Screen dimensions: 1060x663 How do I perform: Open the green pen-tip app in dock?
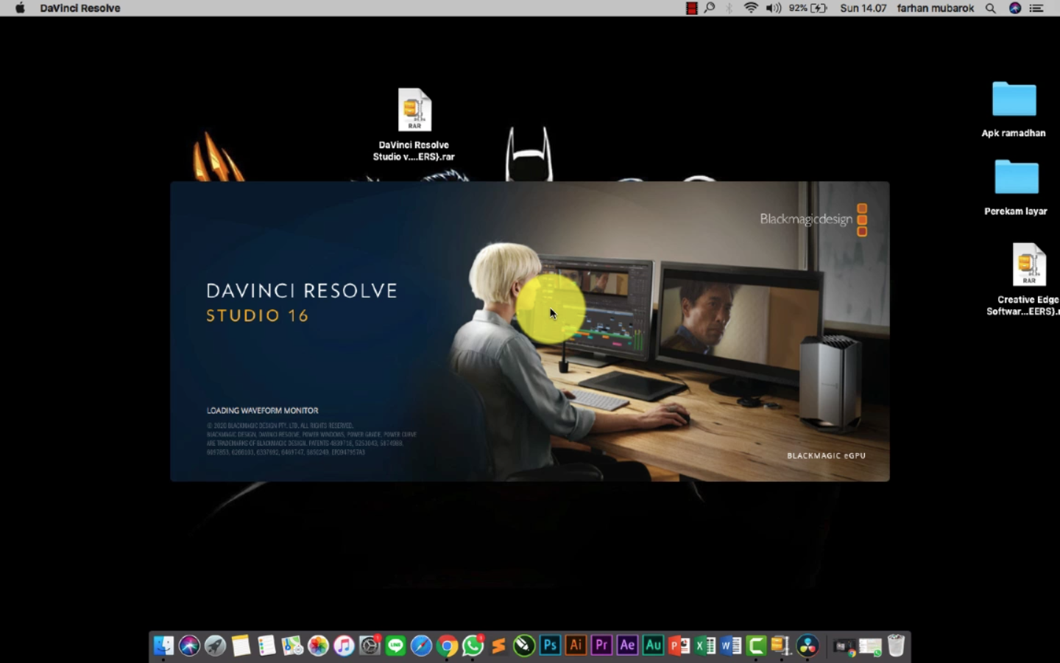pos(524,646)
